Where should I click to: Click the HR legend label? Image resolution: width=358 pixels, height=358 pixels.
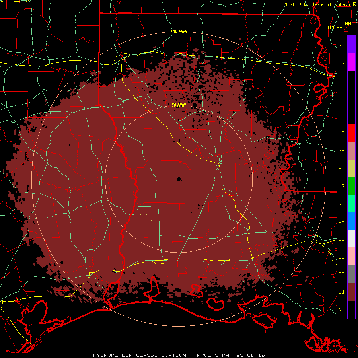coord(342,186)
